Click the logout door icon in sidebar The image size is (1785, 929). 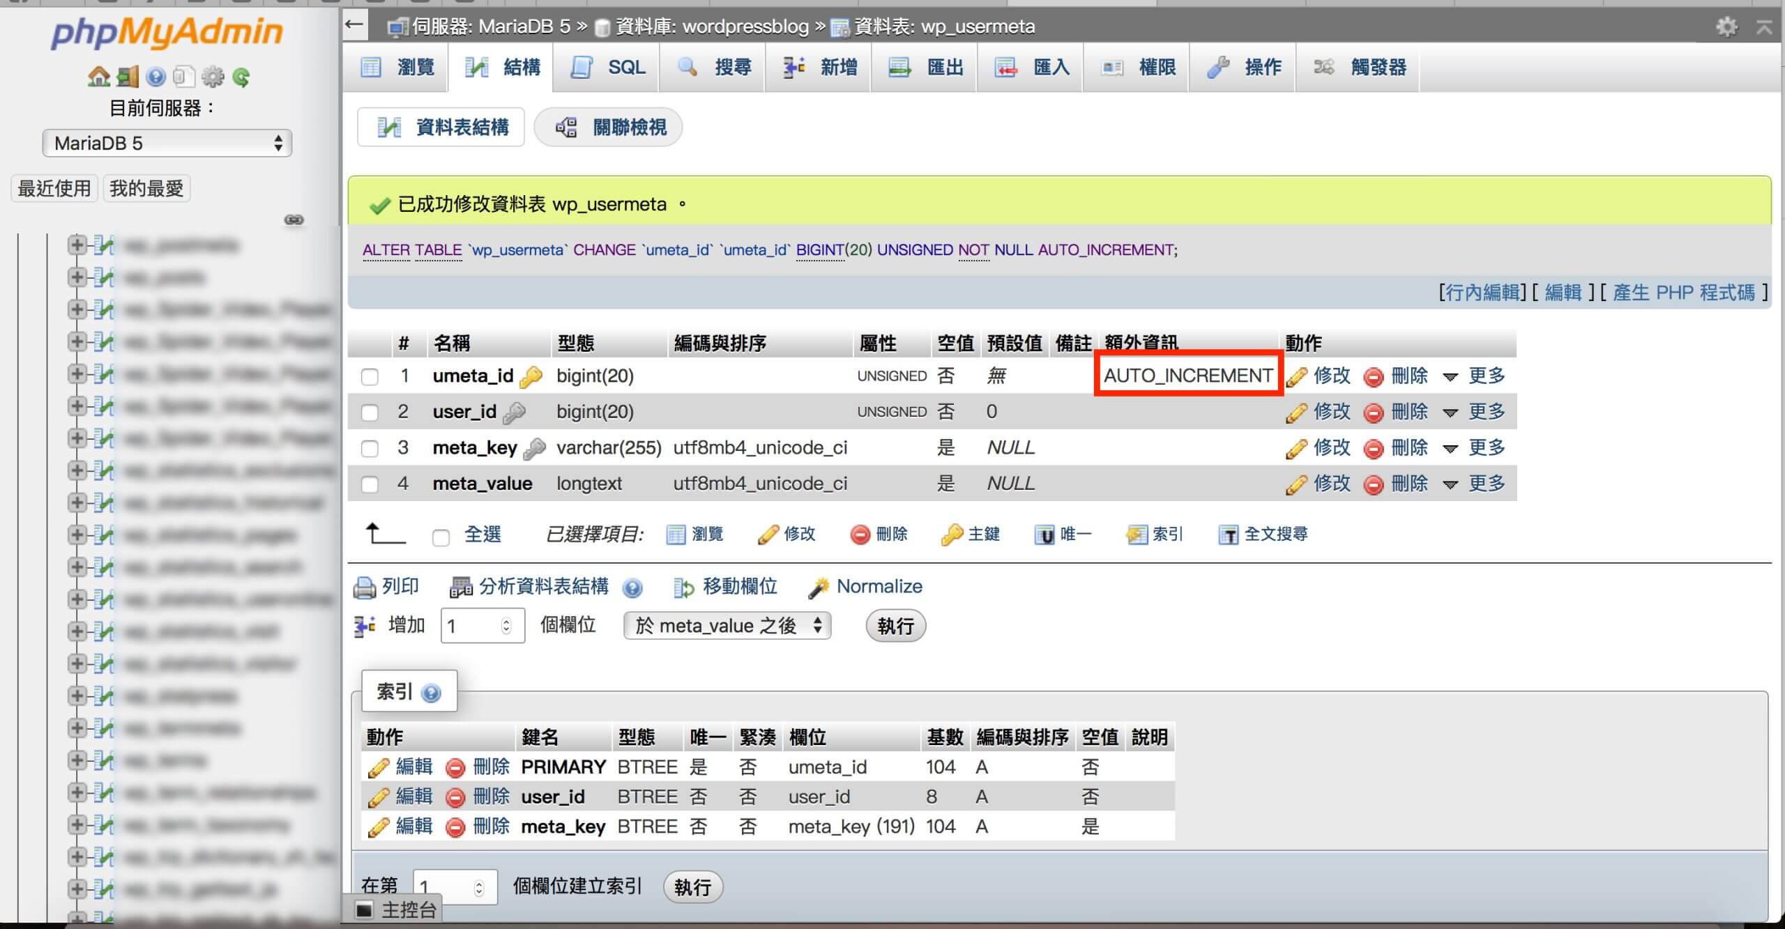point(128,77)
